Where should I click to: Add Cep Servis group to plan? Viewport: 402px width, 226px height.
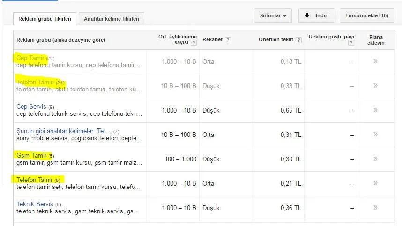(x=376, y=110)
